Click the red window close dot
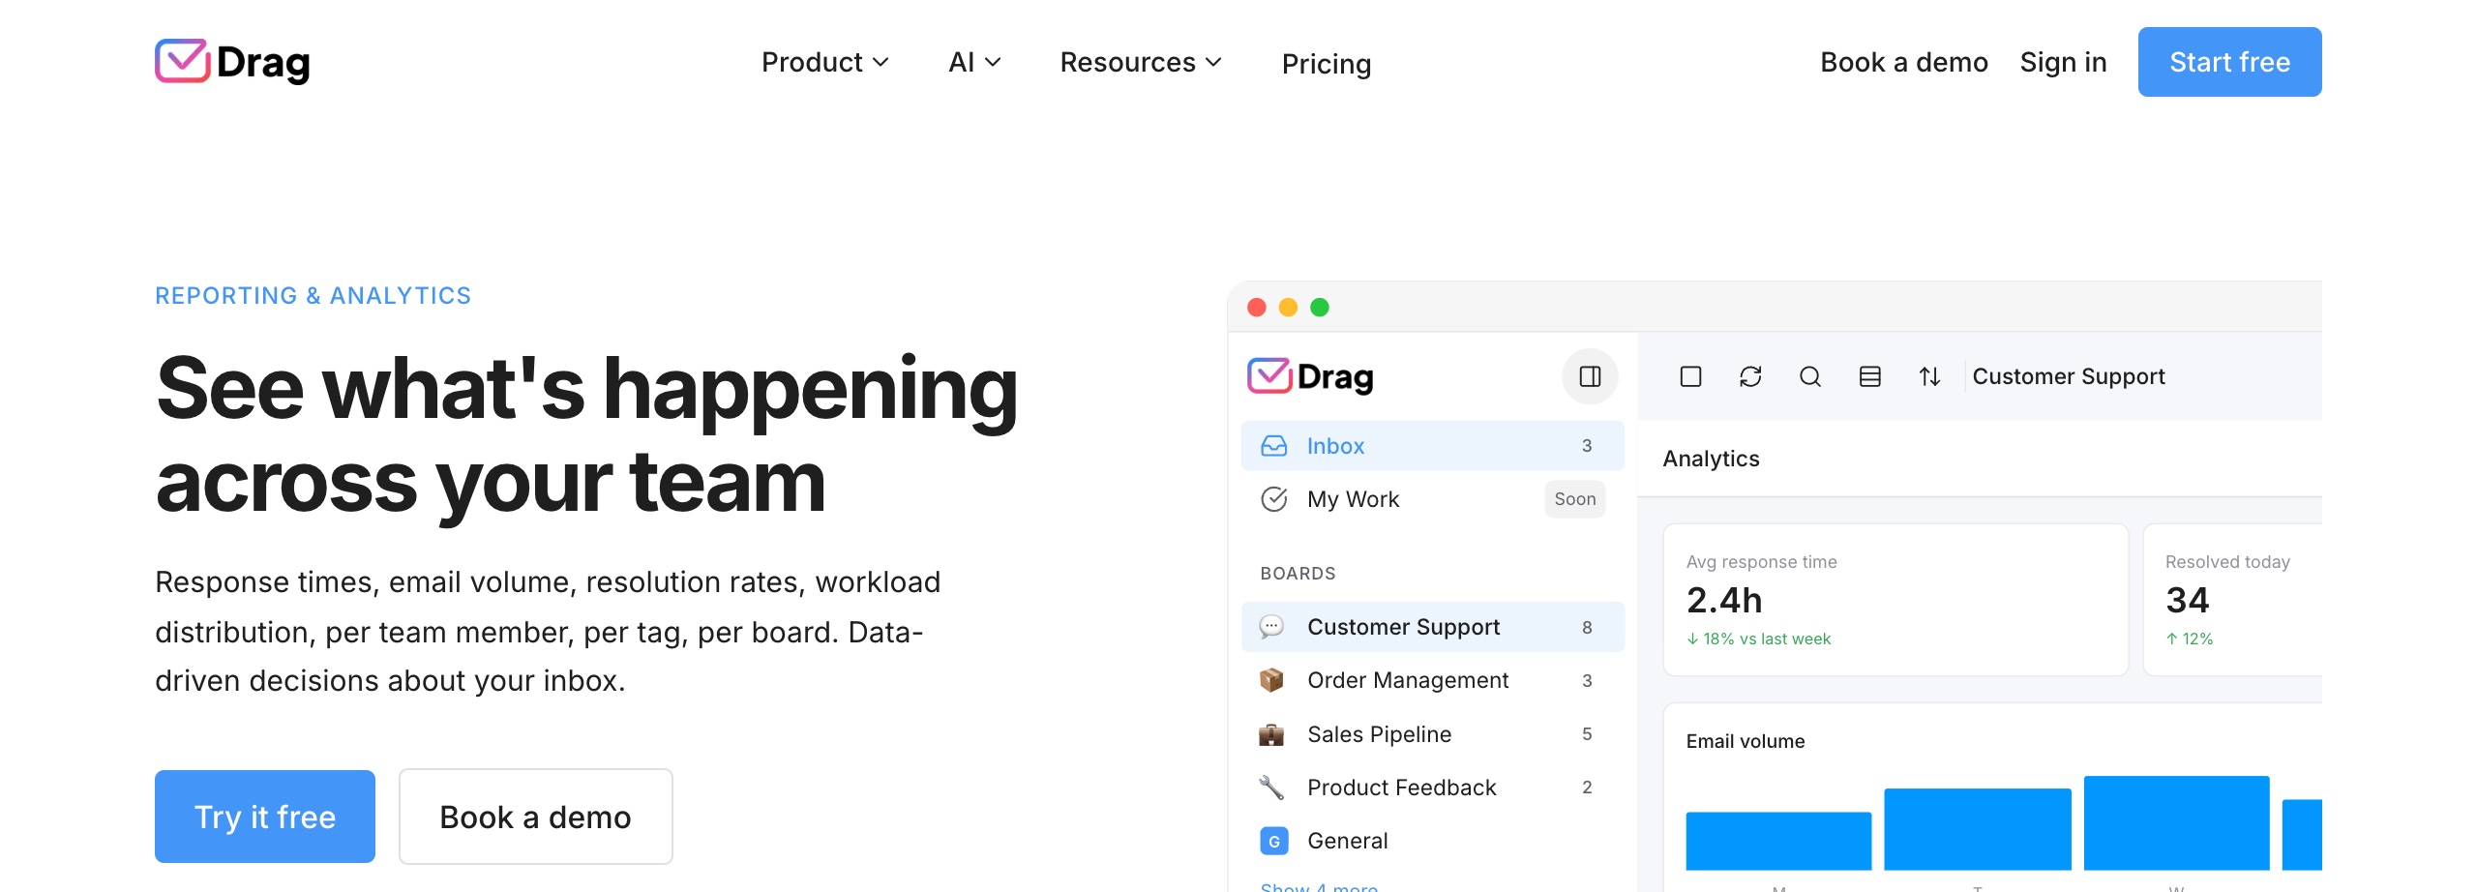 pos(1257,308)
